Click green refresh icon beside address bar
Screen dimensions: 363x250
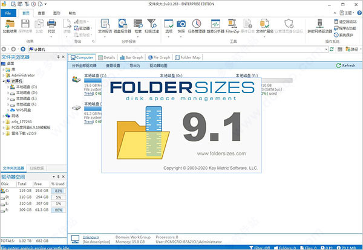332,49
